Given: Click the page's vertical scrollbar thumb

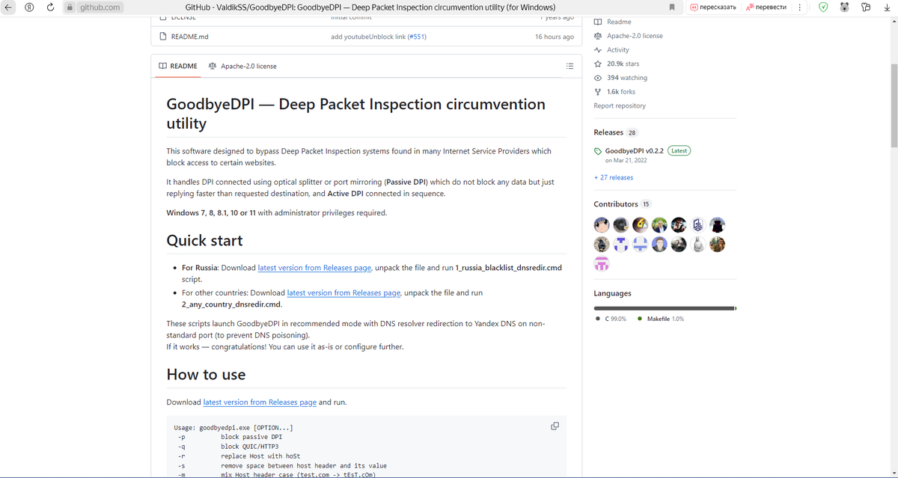Looking at the screenshot, I should pyautogui.click(x=894, y=105).
